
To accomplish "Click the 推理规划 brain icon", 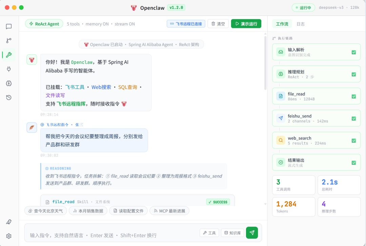I will pyautogui.click(x=281, y=74).
